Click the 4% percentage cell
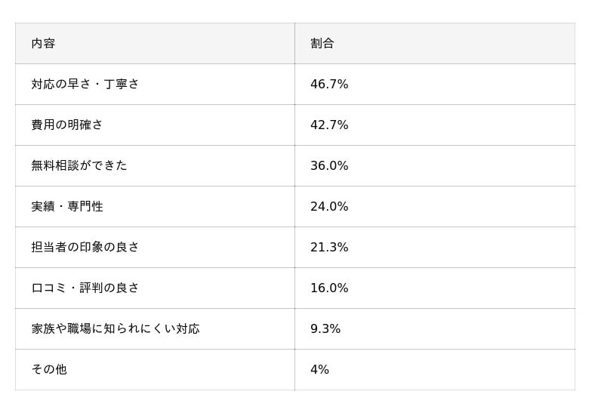 point(319,370)
